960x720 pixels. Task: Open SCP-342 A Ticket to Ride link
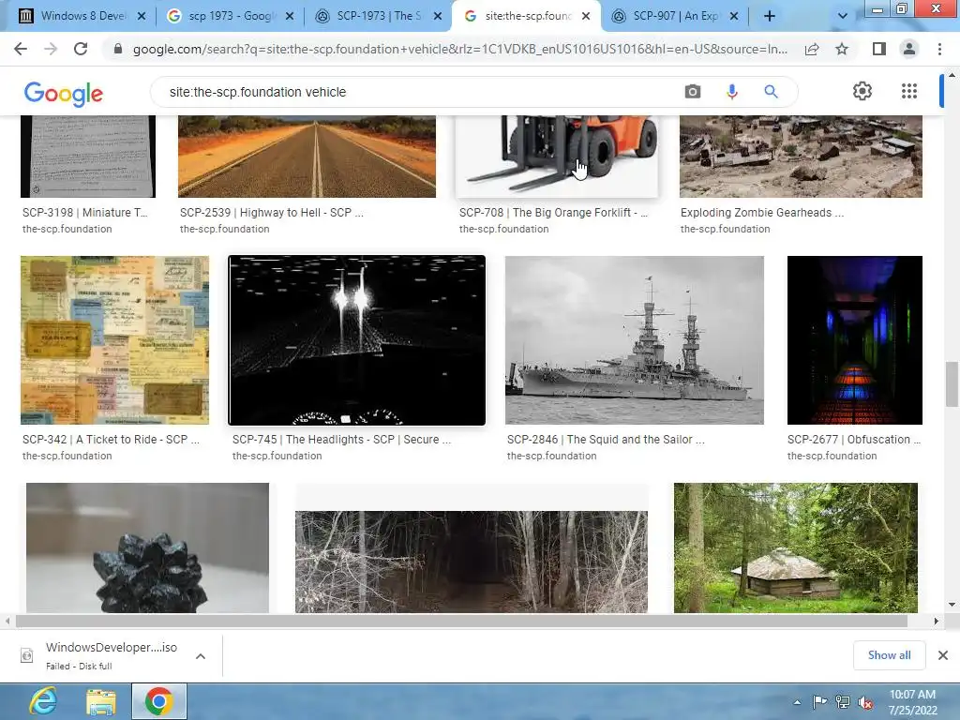(111, 440)
